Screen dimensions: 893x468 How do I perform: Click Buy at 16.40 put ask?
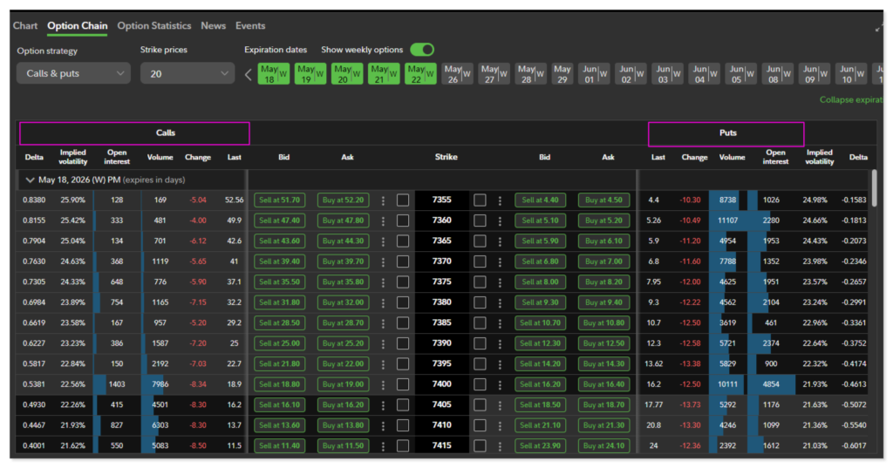click(603, 384)
